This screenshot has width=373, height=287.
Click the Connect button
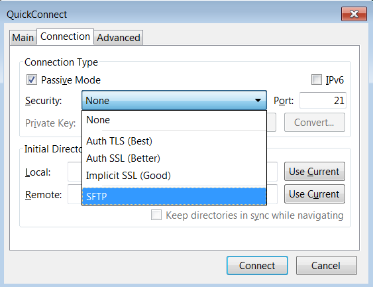257,266
